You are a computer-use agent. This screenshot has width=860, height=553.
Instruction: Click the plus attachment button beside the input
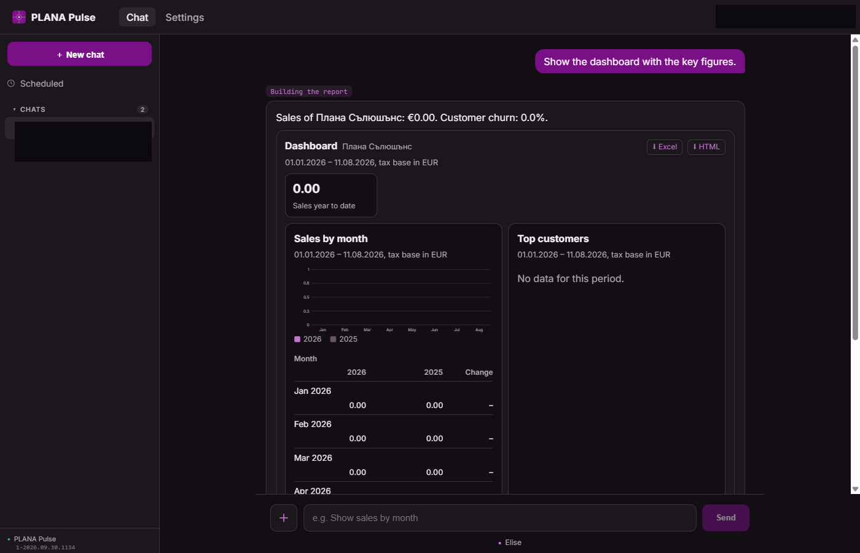(x=284, y=518)
